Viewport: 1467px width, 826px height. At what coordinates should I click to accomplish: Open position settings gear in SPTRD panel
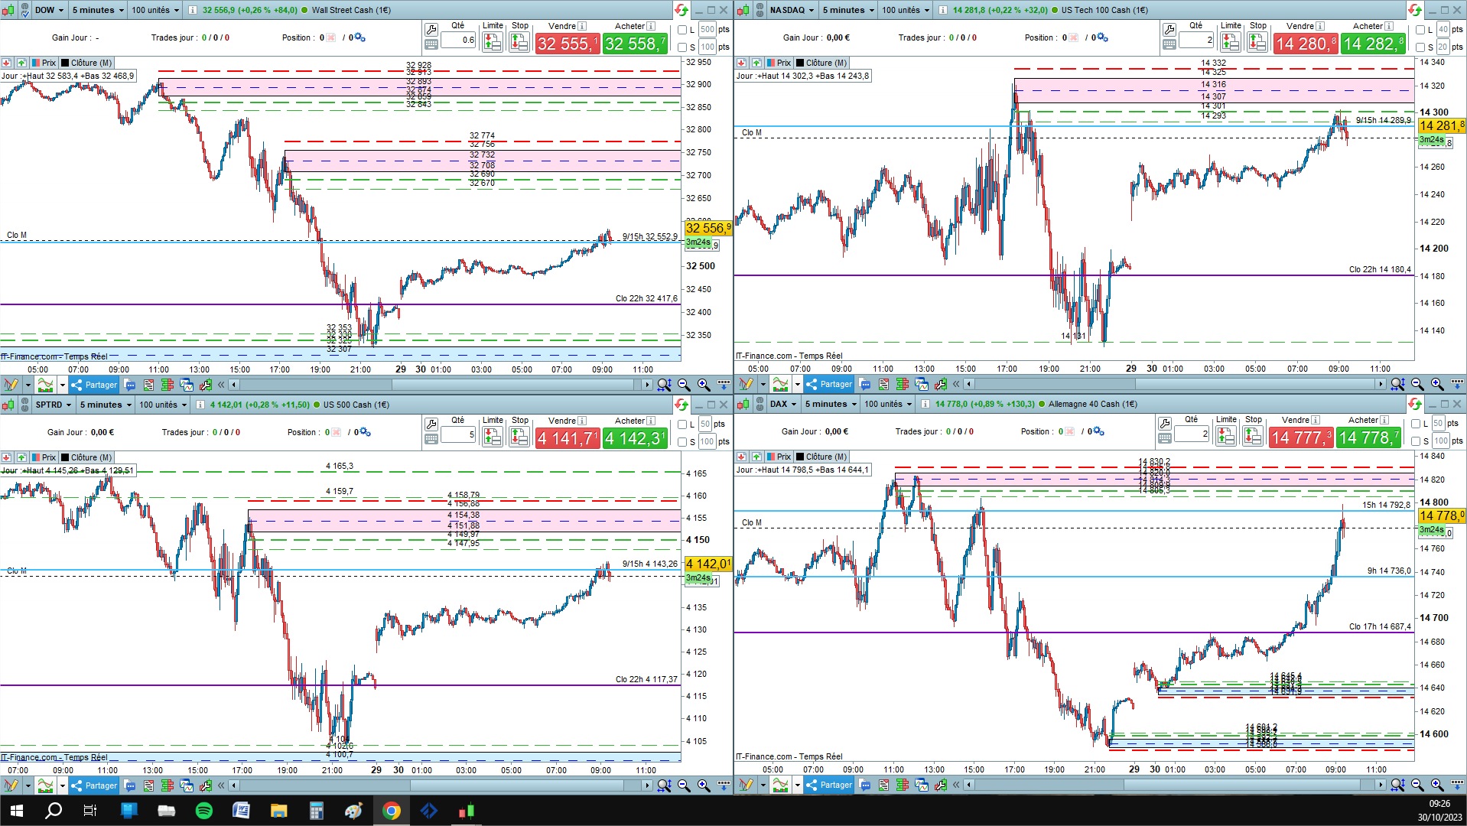click(x=364, y=432)
